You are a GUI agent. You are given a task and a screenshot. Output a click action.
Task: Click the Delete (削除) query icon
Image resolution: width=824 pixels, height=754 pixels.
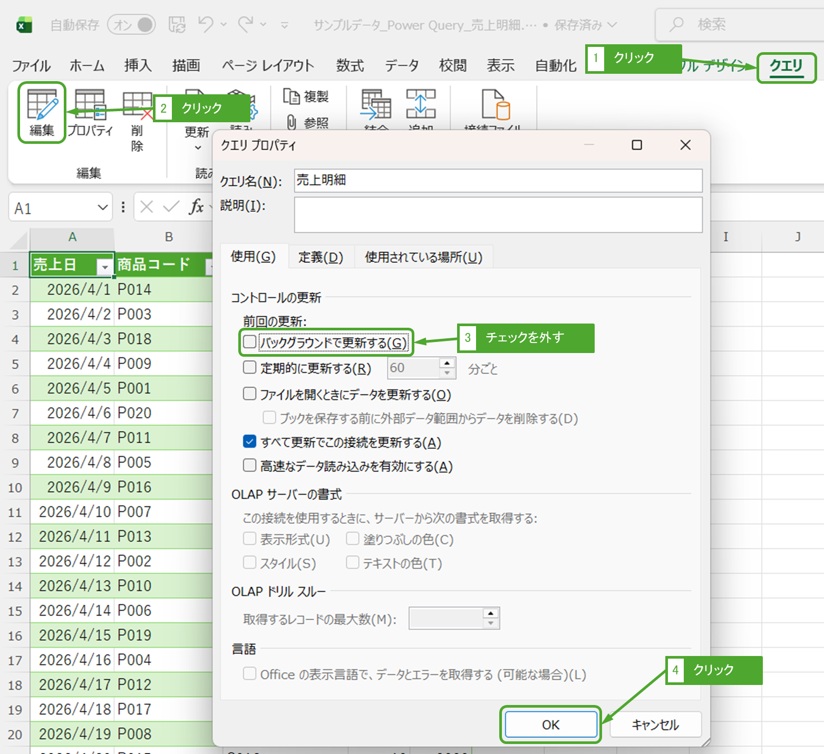tap(137, 105)
